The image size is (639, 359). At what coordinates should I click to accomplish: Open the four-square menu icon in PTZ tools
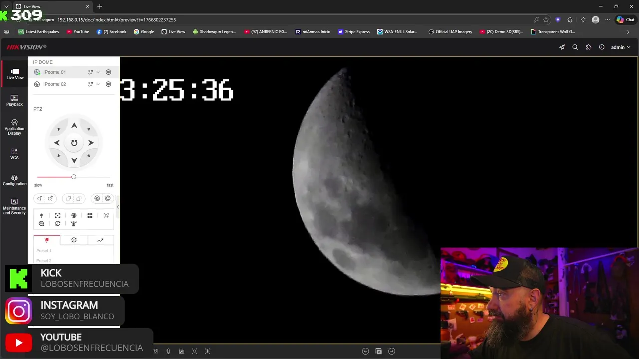point(90,216)
